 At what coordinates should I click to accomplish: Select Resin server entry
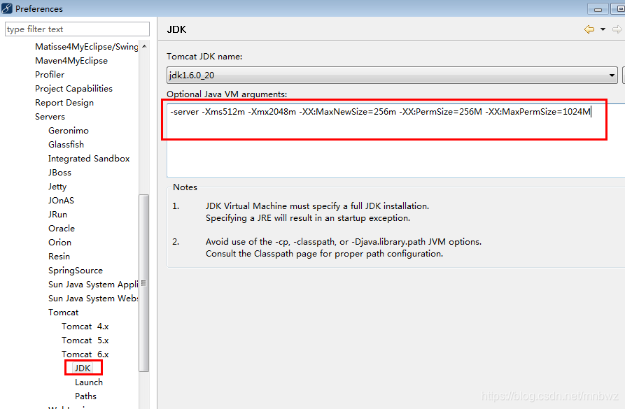59,256
